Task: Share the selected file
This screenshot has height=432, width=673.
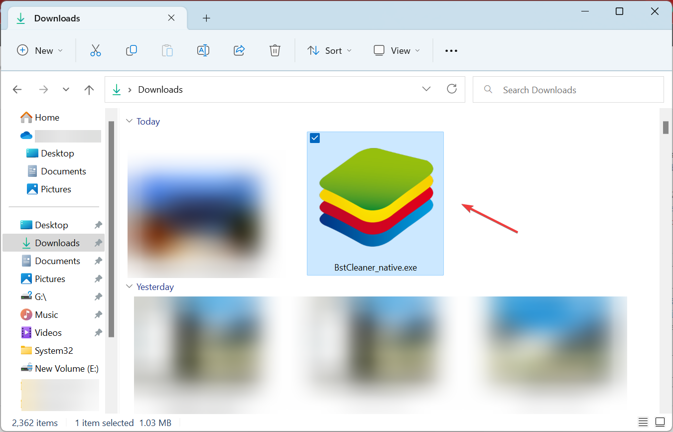Action: pos(239,50)
